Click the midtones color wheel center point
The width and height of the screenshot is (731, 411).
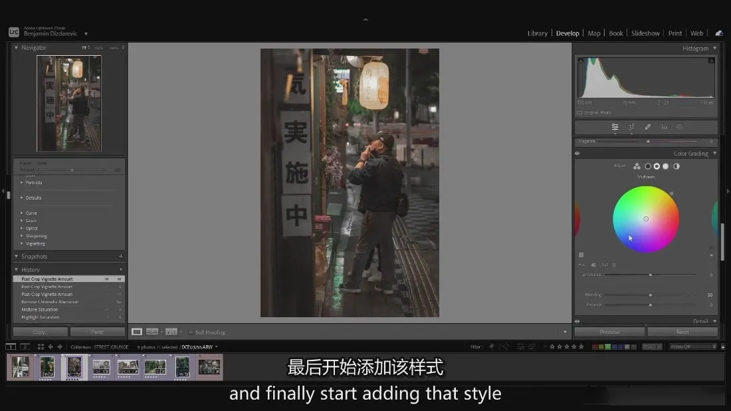pyautogui.click(x=646, y=219)
